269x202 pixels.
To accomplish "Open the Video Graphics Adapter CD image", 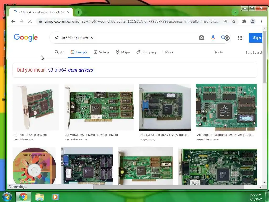I will coord(34,166).
